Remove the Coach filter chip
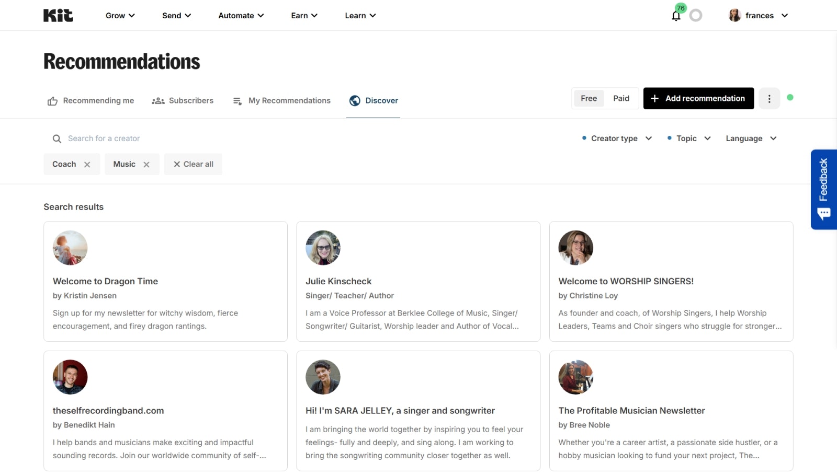The width and height of the screenshot is (837, 475). click(87, 165)
